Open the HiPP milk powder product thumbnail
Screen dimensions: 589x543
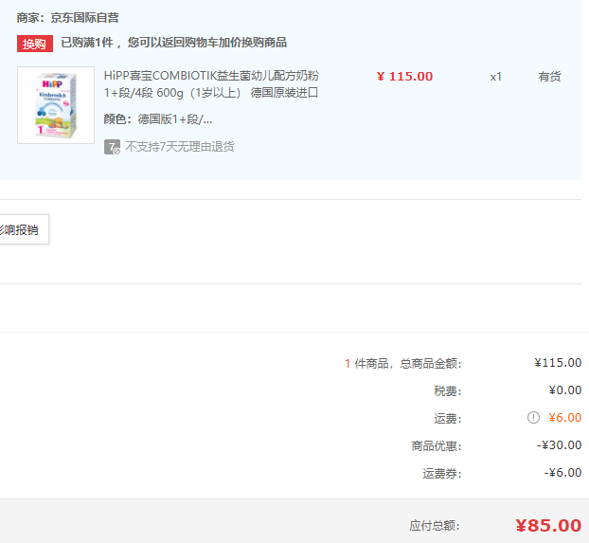(x=56, y=105)
